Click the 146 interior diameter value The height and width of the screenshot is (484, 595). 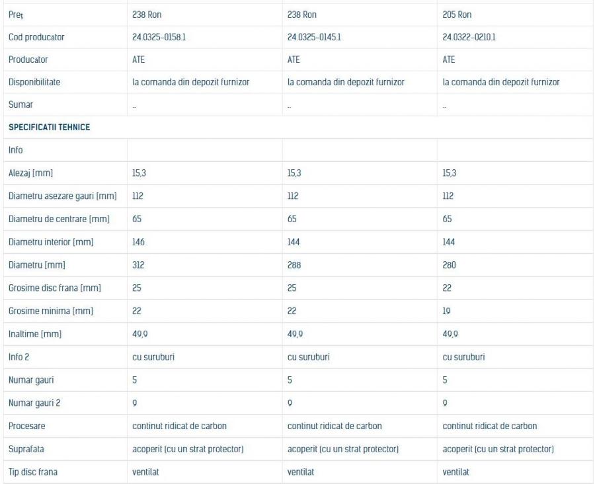(x=139, y=242)
